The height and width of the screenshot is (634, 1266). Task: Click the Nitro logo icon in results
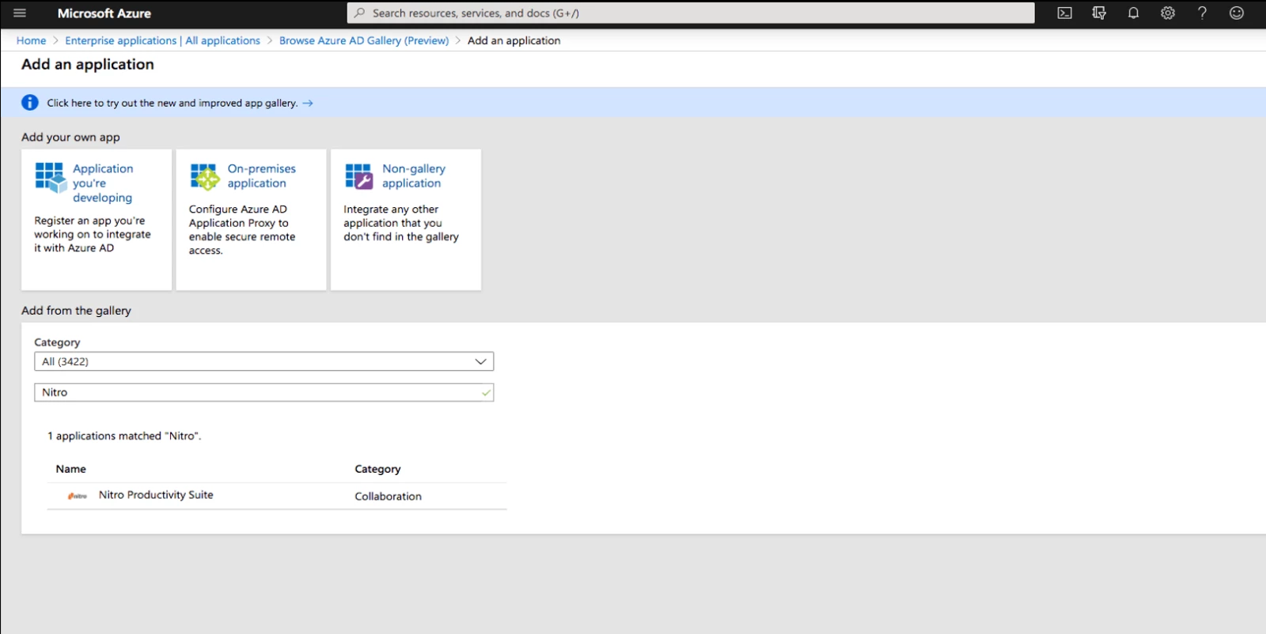77,496
